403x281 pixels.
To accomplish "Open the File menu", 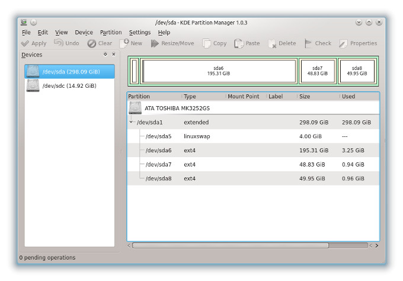I will click(x=26, y=33).
